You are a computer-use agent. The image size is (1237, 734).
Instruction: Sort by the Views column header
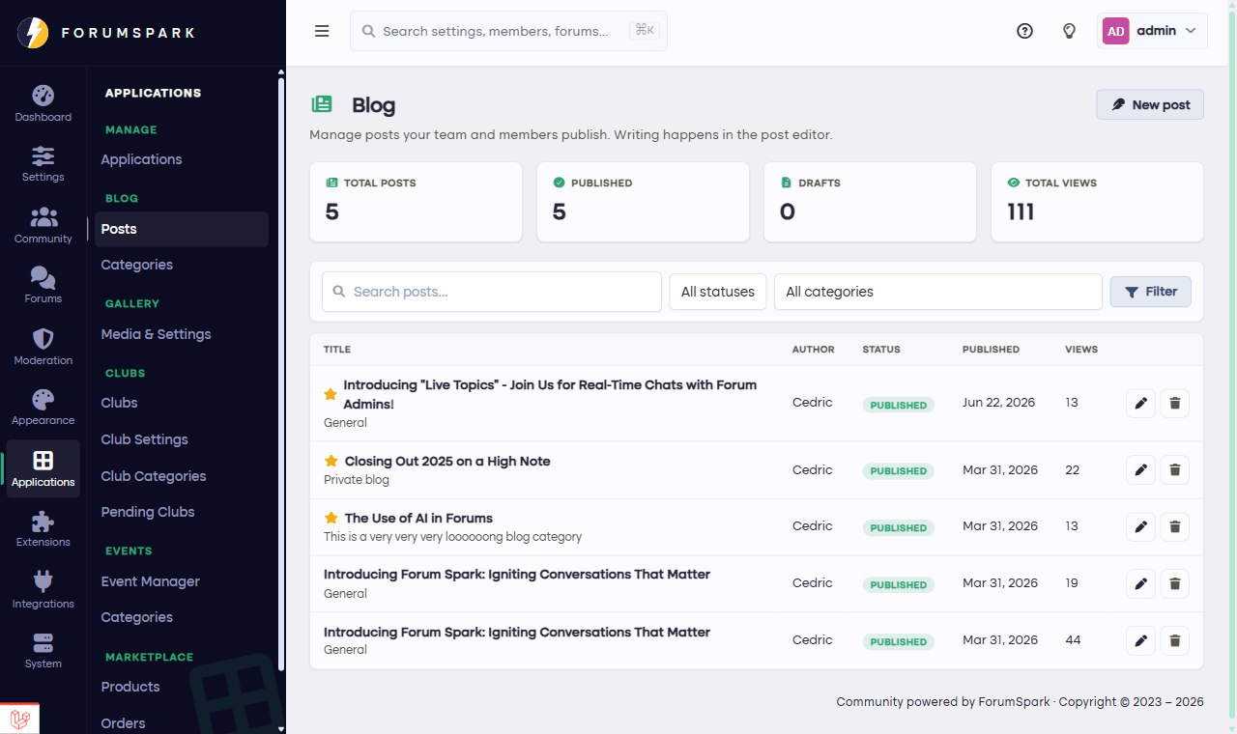point(1081,350)
